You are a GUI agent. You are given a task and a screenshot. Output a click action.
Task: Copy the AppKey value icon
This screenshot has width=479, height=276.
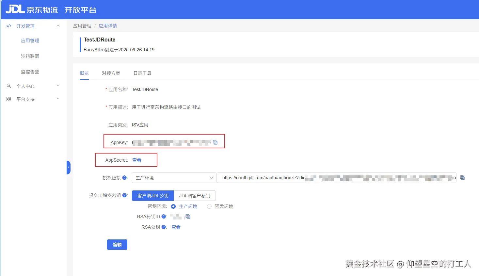[215, 142]
